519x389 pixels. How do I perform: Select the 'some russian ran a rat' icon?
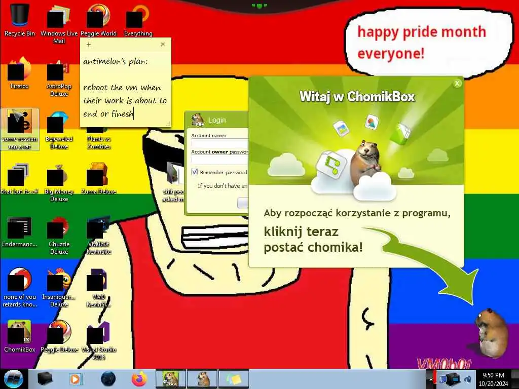(x=20, y=129)
